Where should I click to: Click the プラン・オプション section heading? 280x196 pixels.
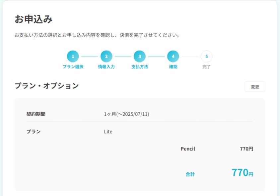[x=46, y=85]
